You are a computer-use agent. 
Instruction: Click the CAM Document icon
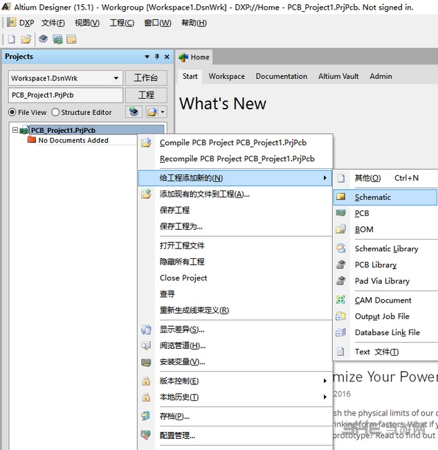point(340,300)
